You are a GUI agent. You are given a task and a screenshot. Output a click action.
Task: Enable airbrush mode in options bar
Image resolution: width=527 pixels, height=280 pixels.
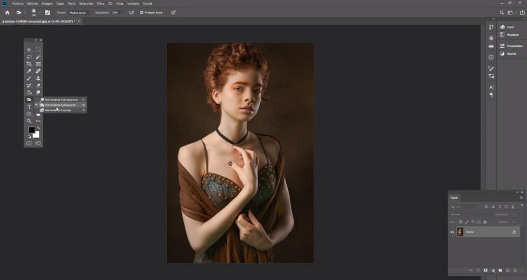[x=131, y=13]
